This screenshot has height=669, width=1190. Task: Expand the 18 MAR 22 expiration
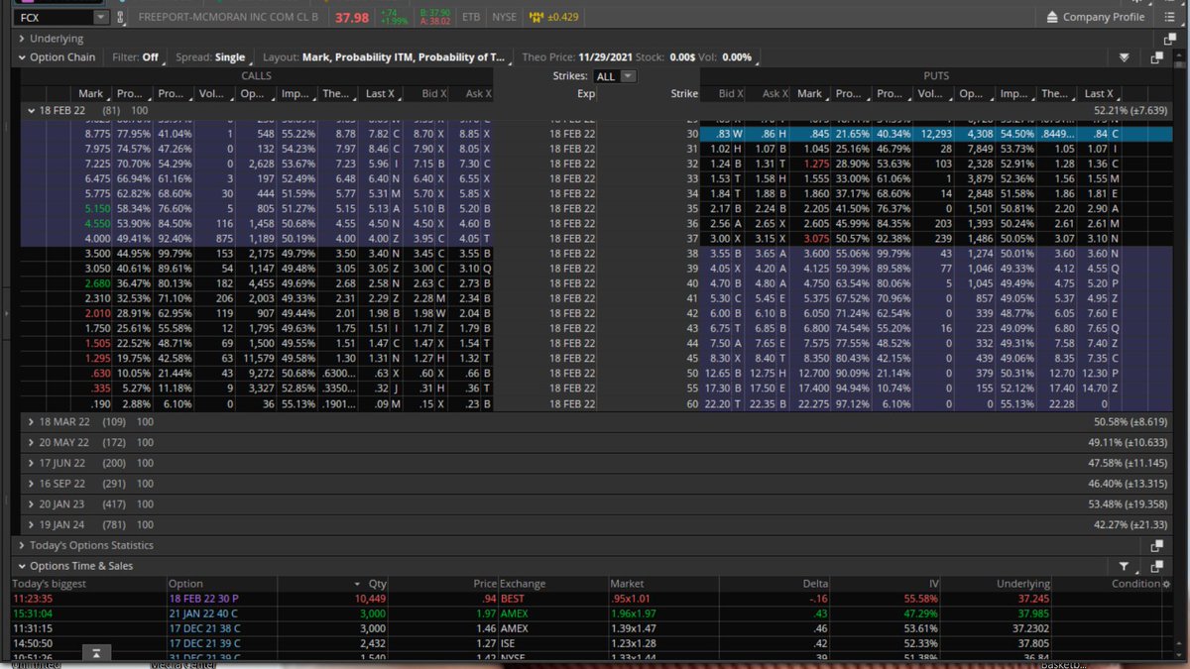[32, 422]
